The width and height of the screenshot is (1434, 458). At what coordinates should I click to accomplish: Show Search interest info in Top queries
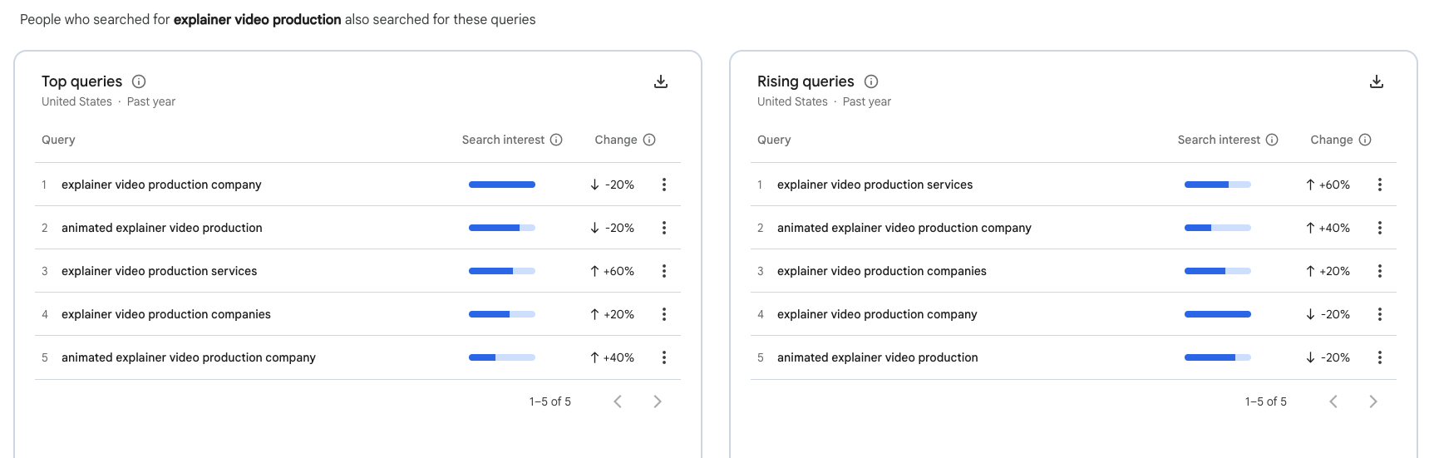click(x=556, y=140)
